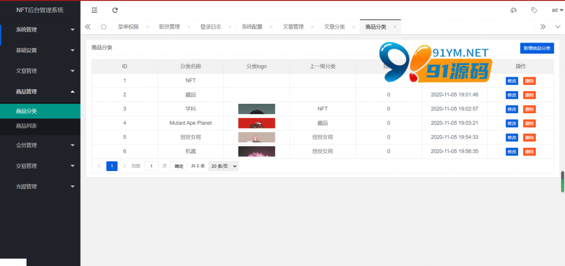Switch to the 系统配置 tab
565x266 pixels.
[252, 26]
